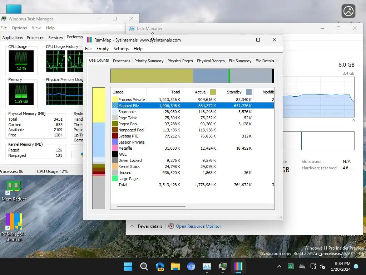This screenshot has height=275, width=366.
Task: Activate the RamMap icon on the taskbar
Action: click(x=238, y=266)
